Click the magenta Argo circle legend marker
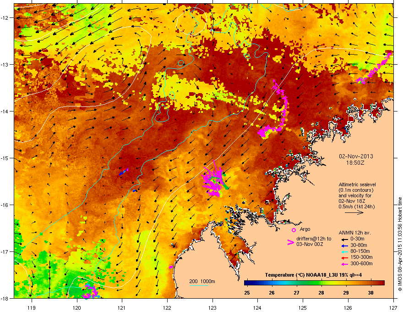The image size is (403, 312). pos(294,230)
